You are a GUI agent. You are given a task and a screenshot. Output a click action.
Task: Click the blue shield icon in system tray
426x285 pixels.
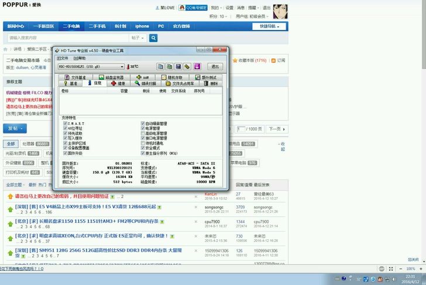(373, 279)
